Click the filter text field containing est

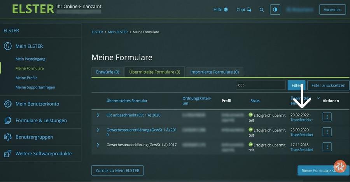[261, 85]
